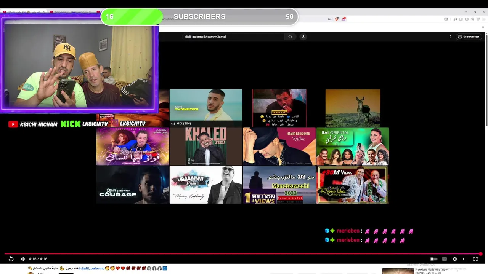Image resolution: width=488 pixels, height=274 pixels.
Task: Open the Khaled S'hatli suggested video
Action: click(x=206, y=147)
